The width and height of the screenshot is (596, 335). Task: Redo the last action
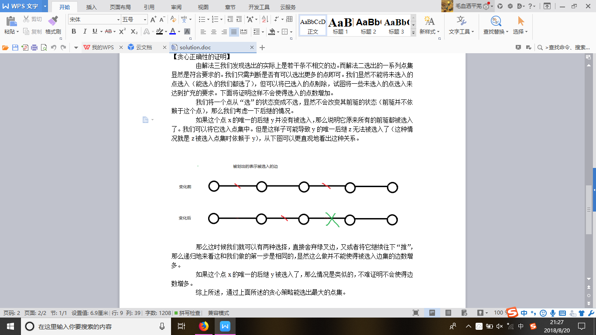(x=64, y=48)
